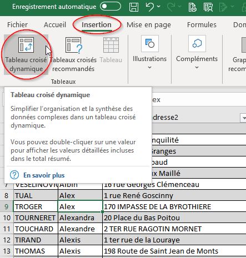This screenshot has width=246, height=258.
Task: Click Tableaux croisés recommandés button
Action: [x=73, y=54]
